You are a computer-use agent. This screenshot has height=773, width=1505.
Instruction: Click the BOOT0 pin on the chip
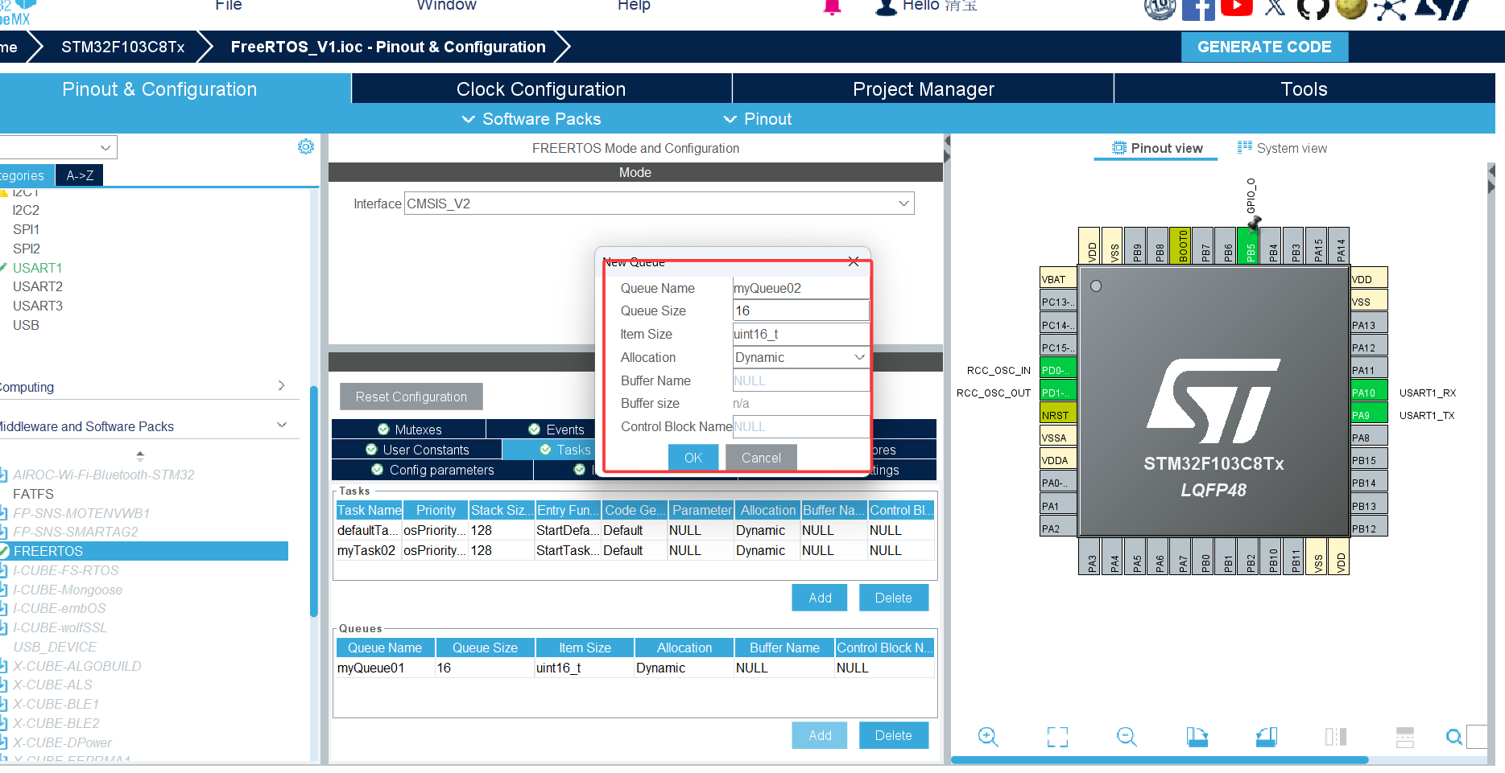pyautogui.click(x=1181, y=245)
